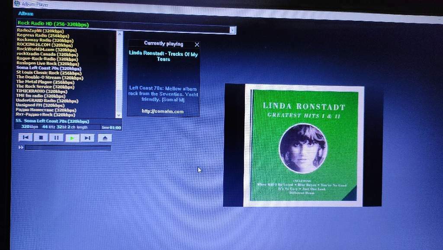This screenshot has width=443, height=250.
Task: Select TIMICKRADIO (320kbps) station
Action: pyautogui.click(x=42, y=91)
